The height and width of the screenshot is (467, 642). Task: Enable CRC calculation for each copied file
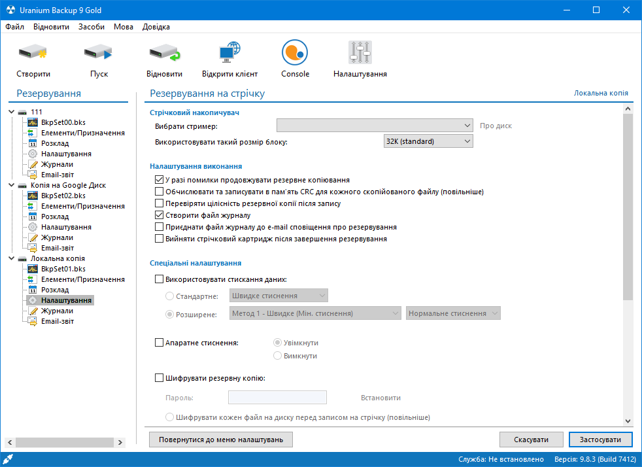160,191
